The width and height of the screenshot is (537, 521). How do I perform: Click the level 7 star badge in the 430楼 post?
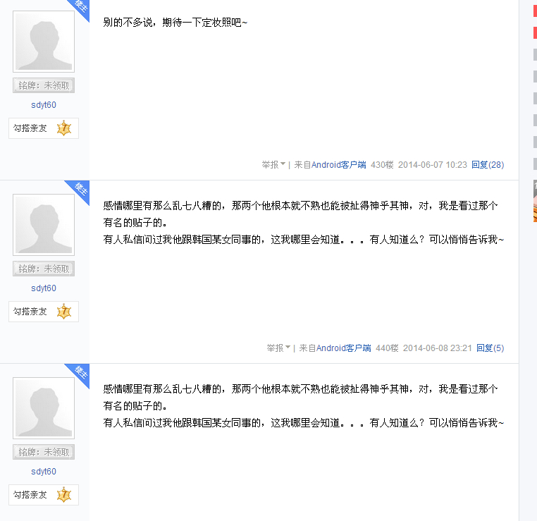[x=64, y=128]
